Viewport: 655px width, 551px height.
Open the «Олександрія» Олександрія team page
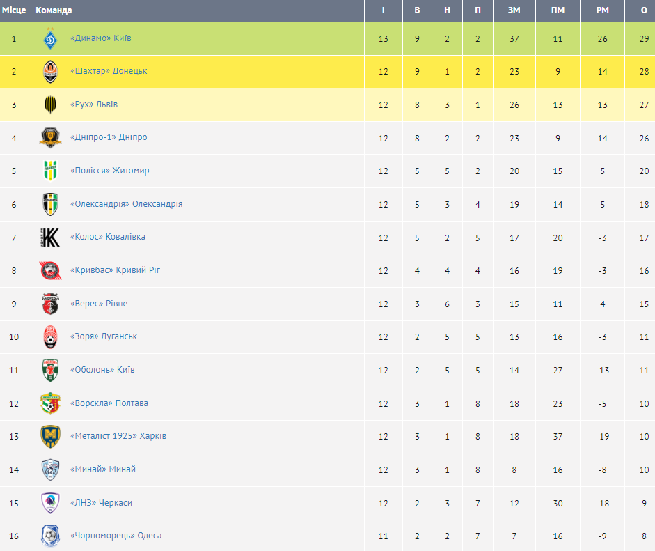(x=126, y=204)
